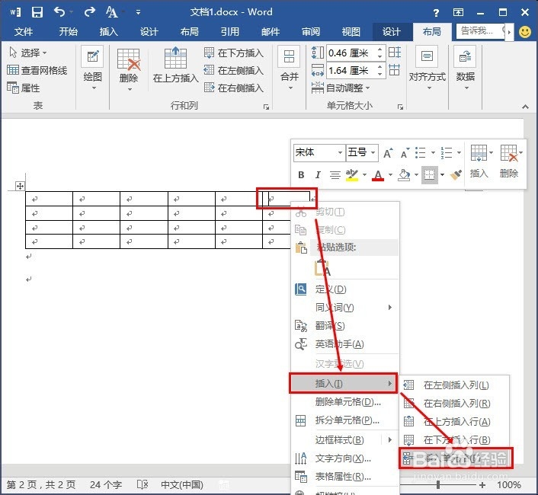Switch to the 视图 tab
This screenshot has width=538, height=495.
(x=351, y=32)
